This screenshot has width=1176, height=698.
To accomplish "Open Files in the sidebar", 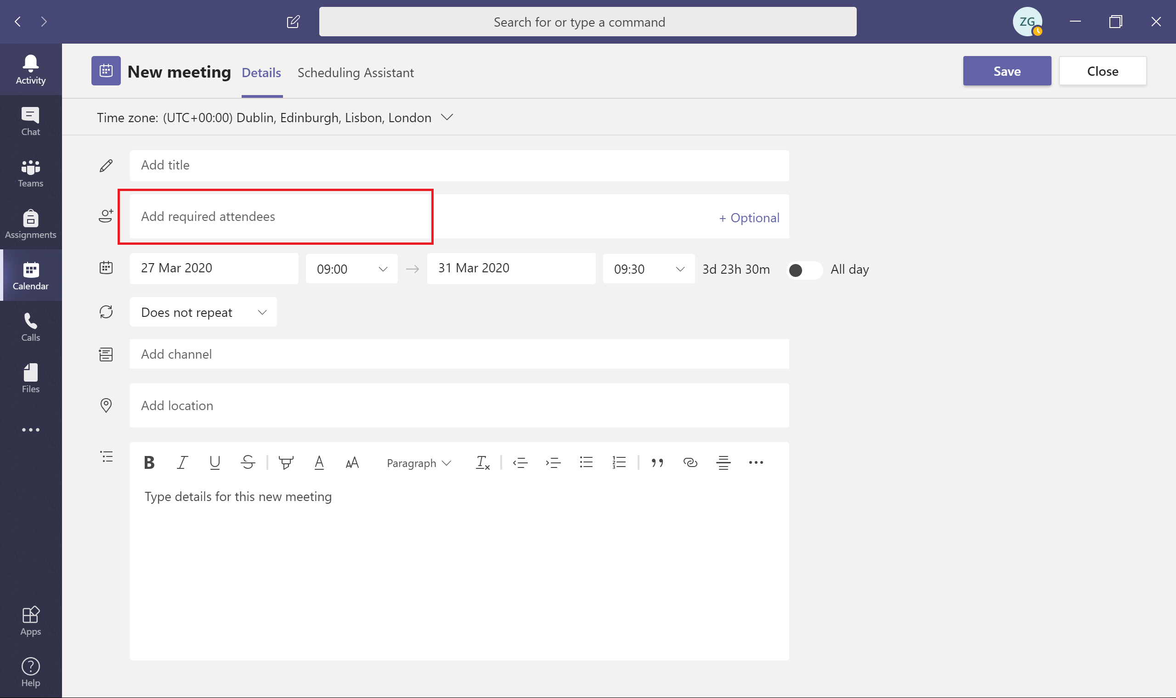I will coord(31,378).
